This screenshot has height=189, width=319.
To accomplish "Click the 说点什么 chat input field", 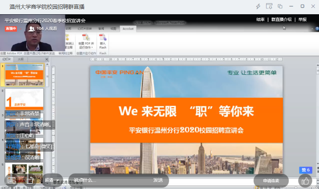I will [111, 180].
